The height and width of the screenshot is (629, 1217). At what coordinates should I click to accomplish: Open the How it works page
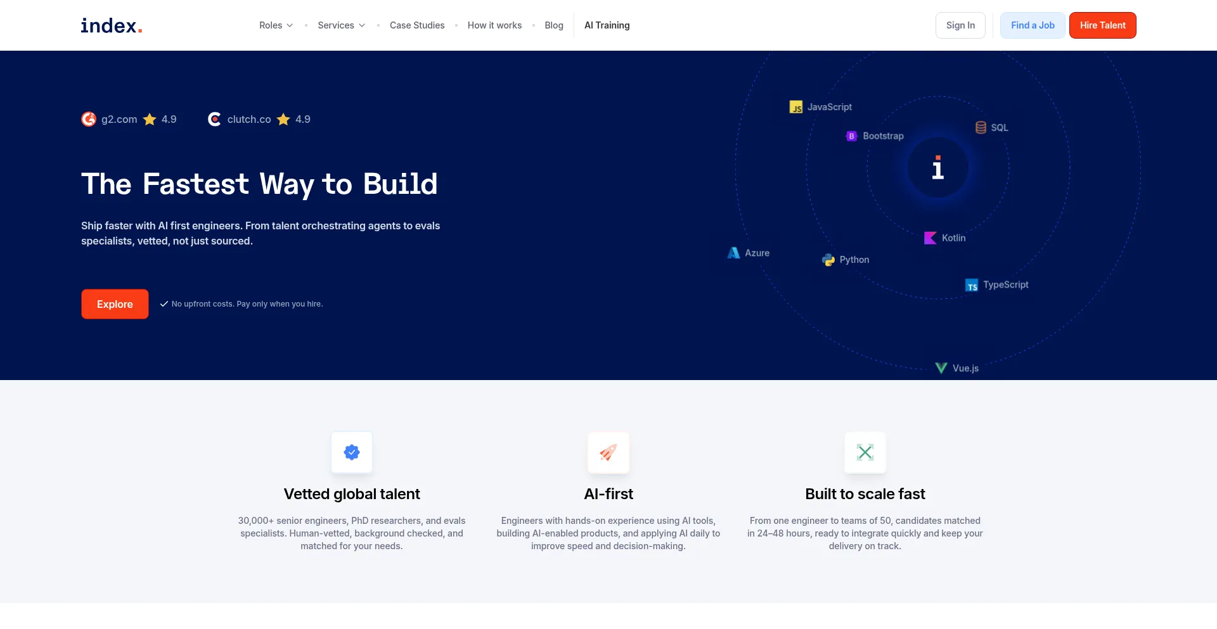point(494,25)
